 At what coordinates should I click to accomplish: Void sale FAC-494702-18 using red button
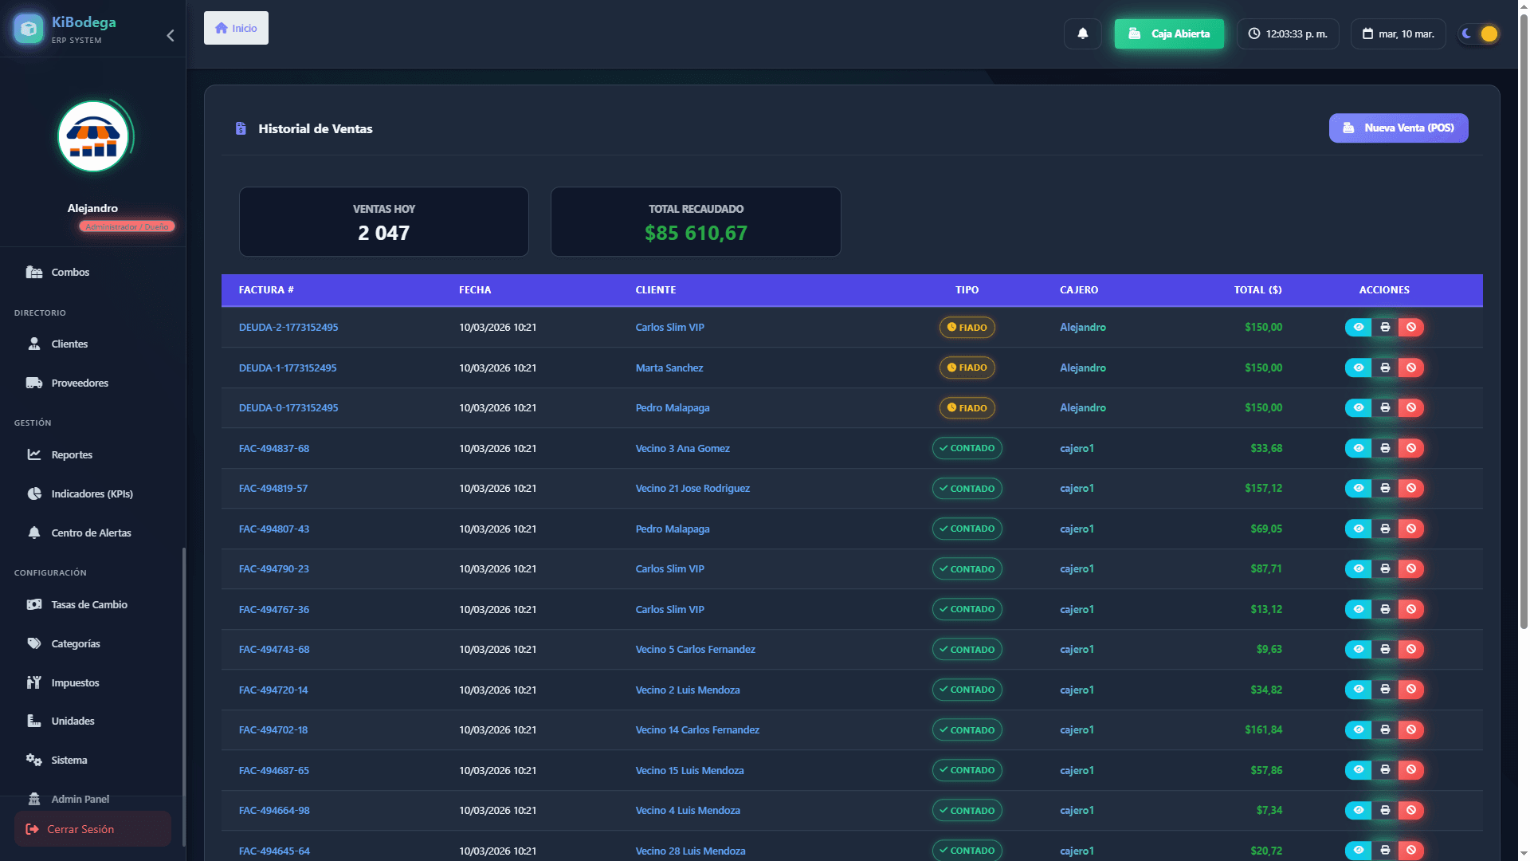click(x=1411, y=730)
